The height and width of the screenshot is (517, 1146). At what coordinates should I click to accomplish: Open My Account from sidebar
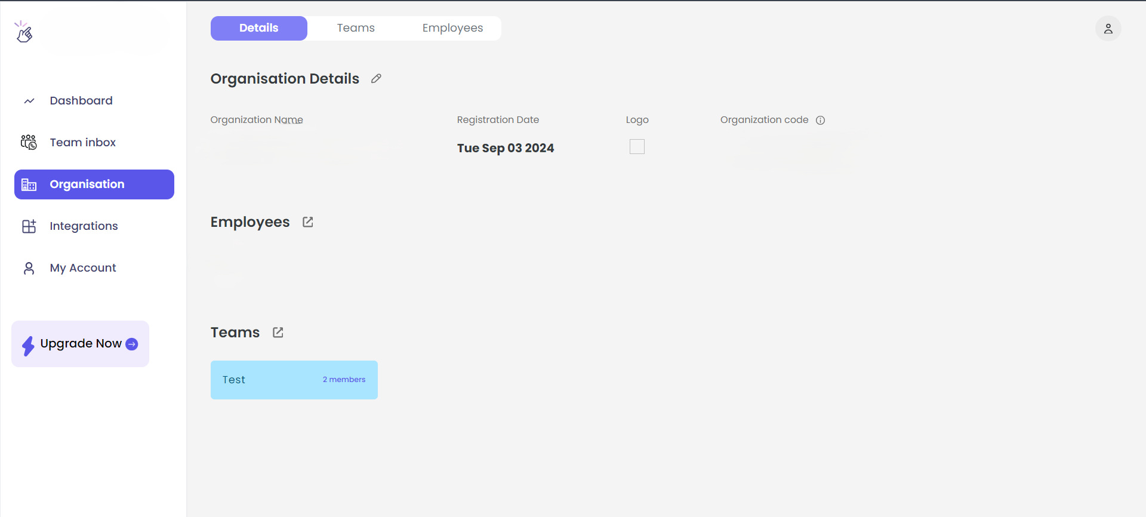pos(94,268)
